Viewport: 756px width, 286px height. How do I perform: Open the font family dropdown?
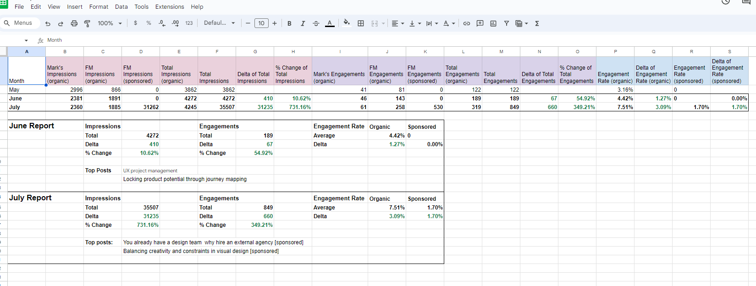click(219, 23)
